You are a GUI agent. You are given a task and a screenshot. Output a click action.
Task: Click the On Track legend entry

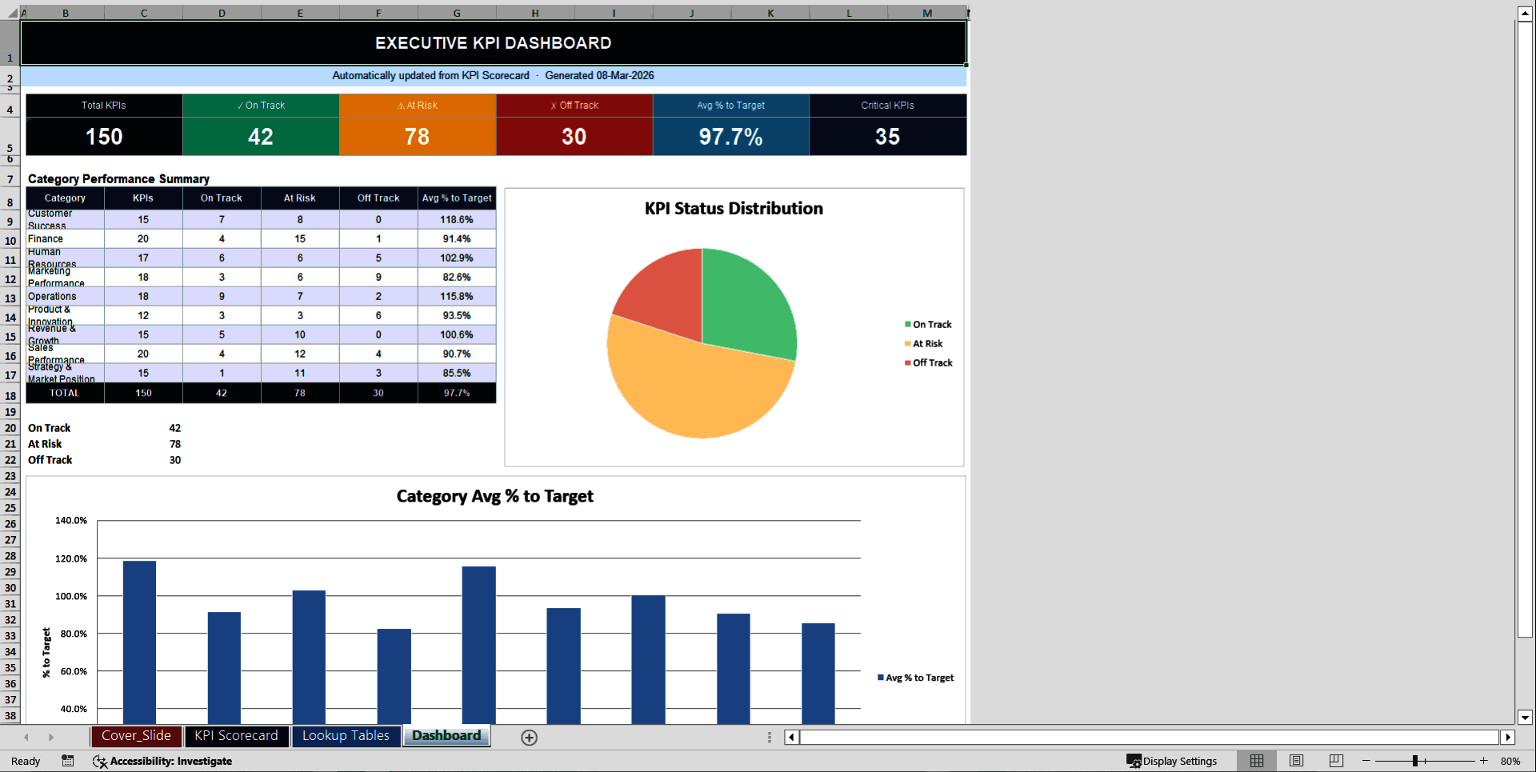point(929,324)
